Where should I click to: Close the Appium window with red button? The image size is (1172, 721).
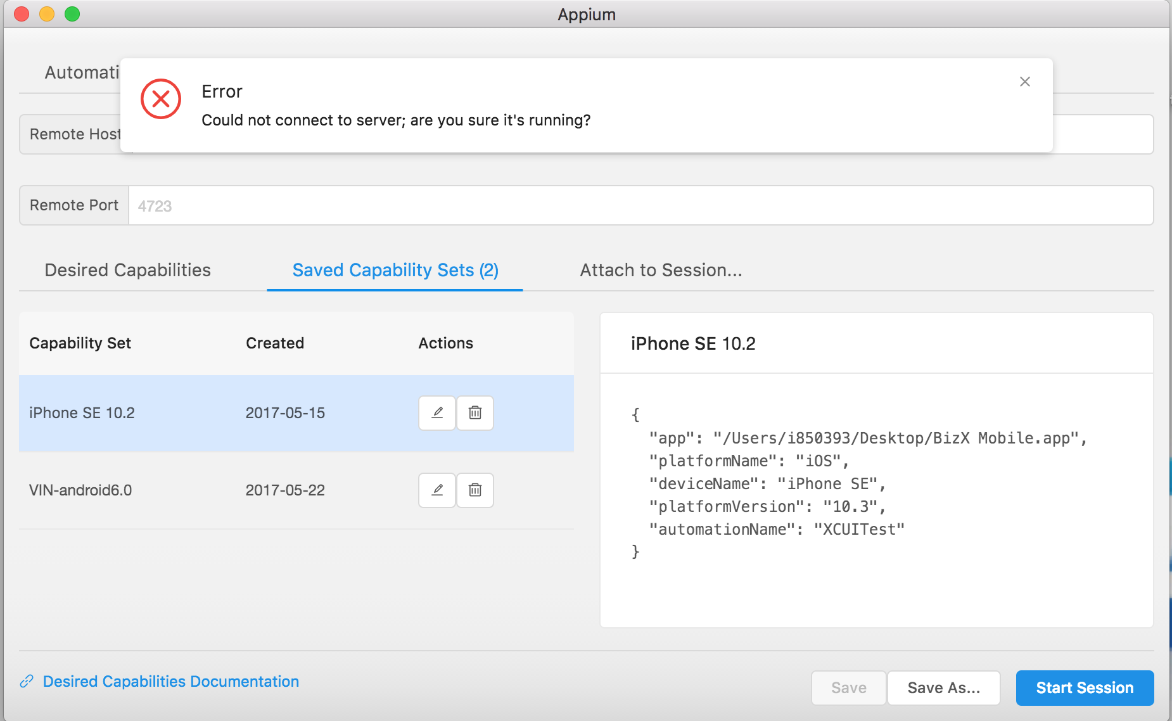tap(22, 14)
